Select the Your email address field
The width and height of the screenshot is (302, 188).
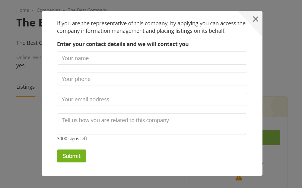(x=152, y=99)
